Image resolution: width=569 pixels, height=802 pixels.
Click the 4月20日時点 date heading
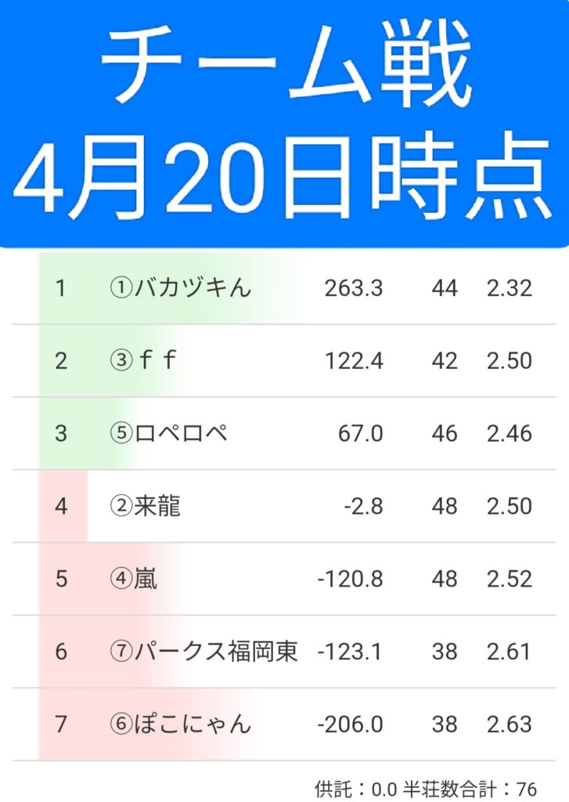[x=285, y=179]
